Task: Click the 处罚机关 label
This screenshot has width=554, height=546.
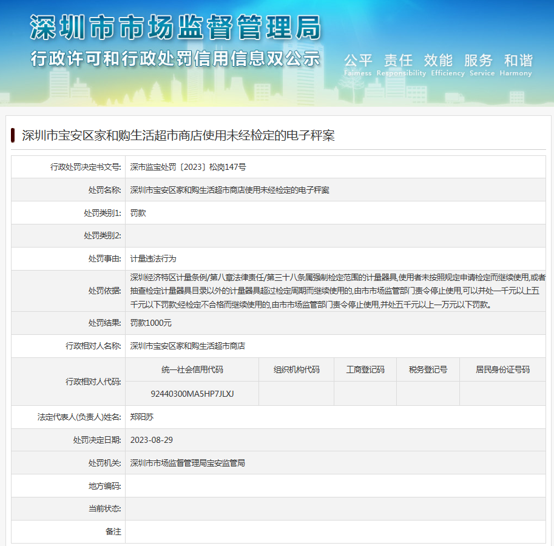Action: point(104,463)
